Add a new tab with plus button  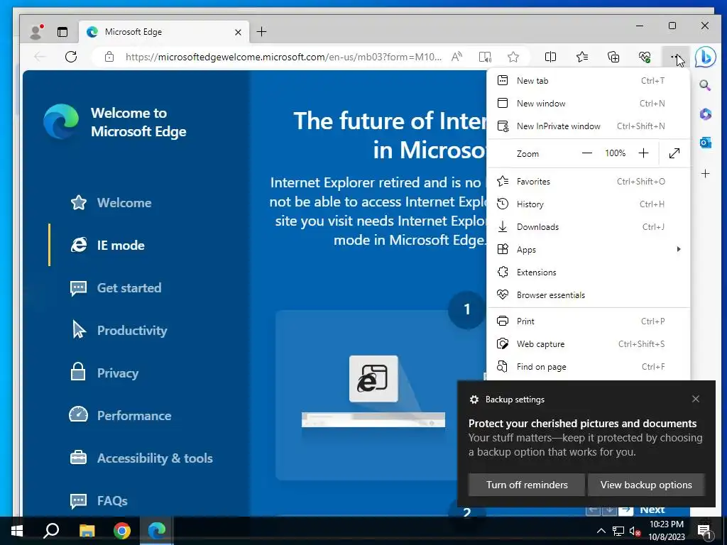tap(261, 31)
